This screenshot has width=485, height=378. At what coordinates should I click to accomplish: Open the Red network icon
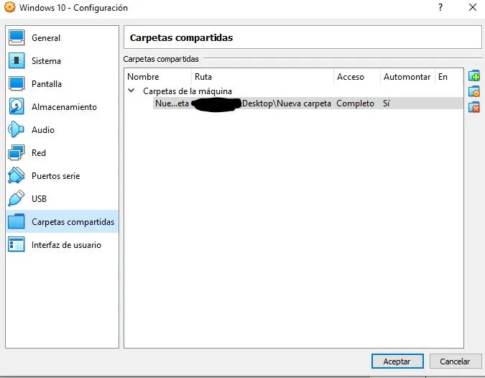pyautogui.click(x=17, y=152)
